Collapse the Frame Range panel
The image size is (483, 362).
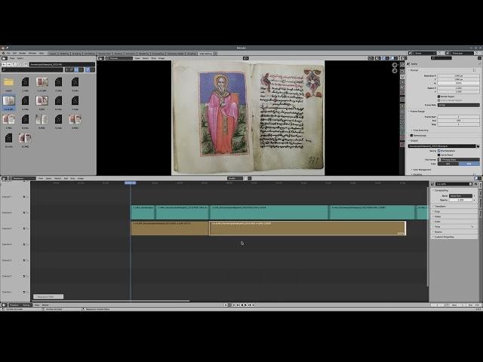point(417,112)
